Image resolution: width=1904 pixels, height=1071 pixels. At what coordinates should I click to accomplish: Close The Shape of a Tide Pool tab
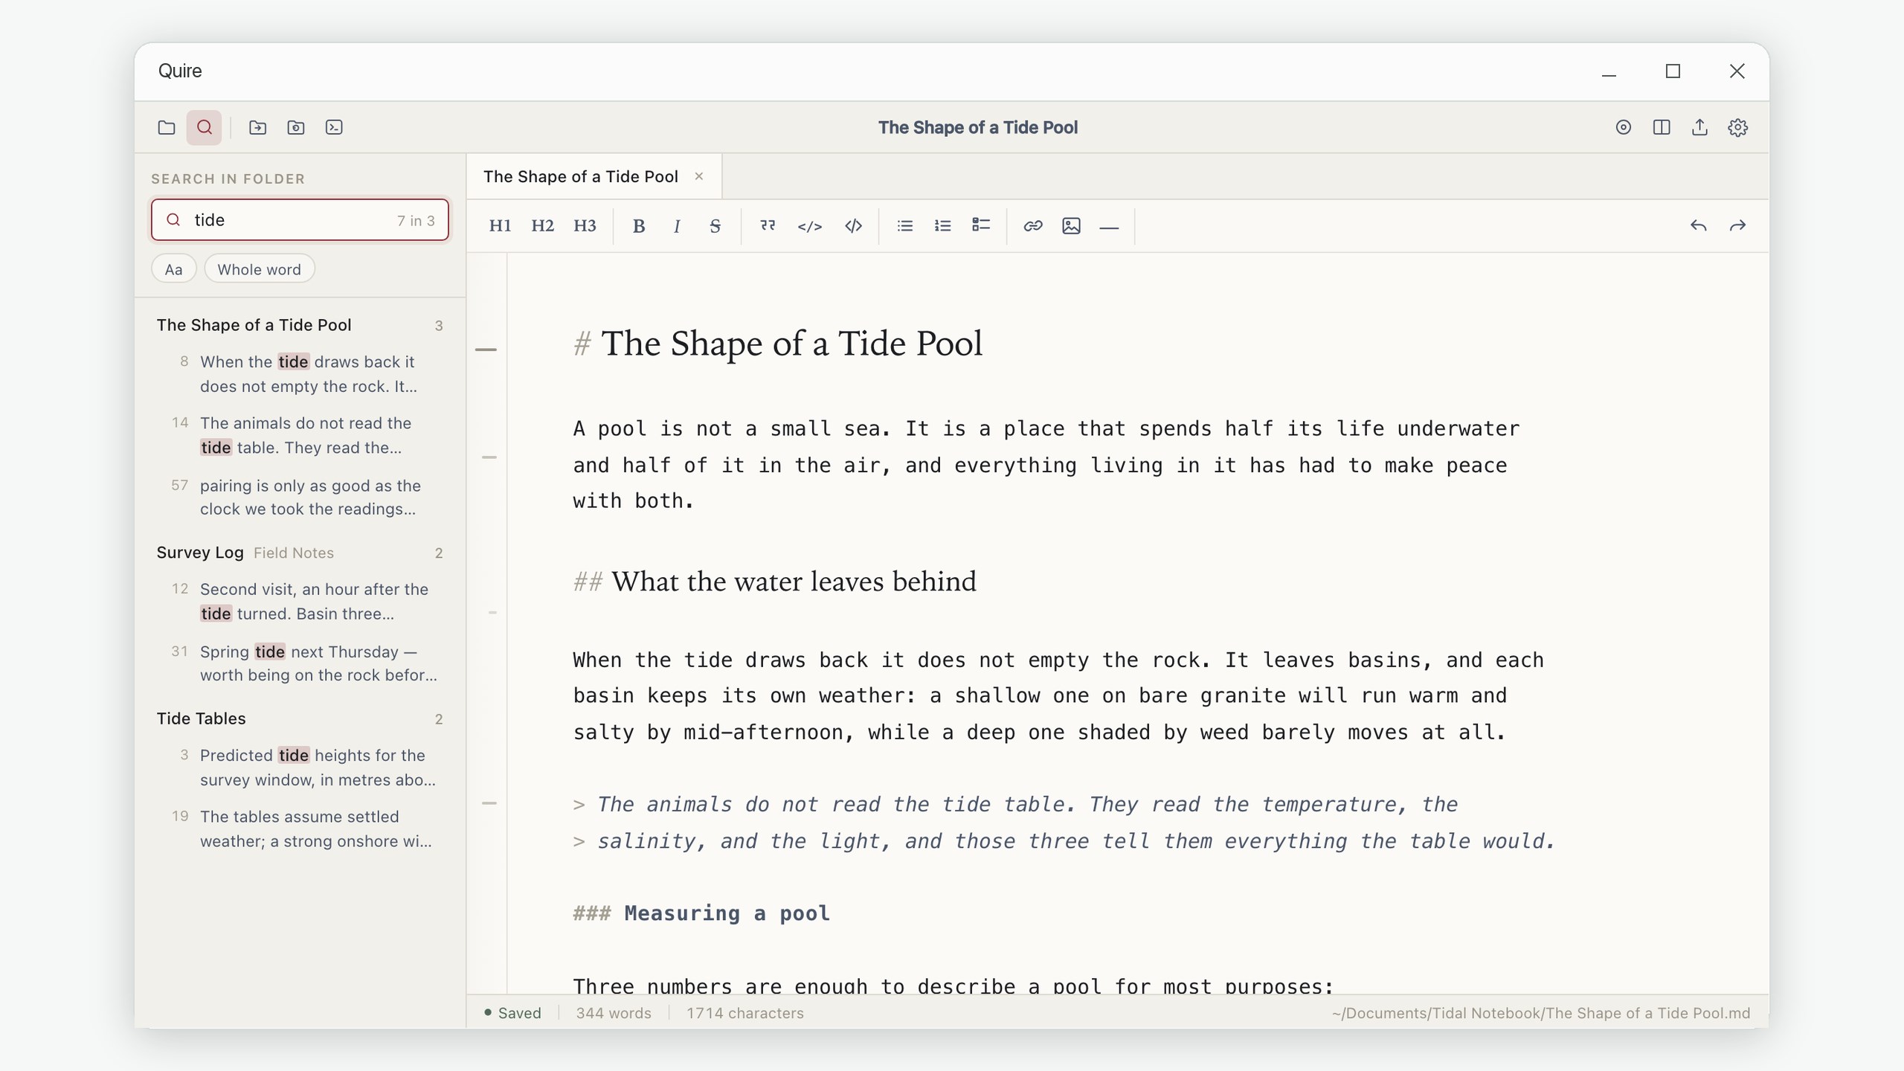699,176
